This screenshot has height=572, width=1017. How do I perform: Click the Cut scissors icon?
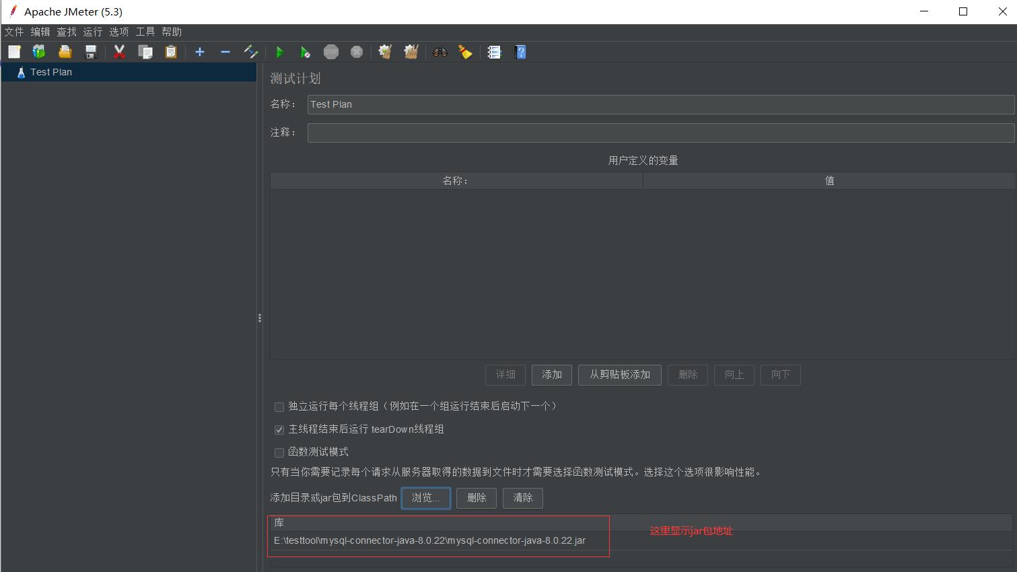120,52
